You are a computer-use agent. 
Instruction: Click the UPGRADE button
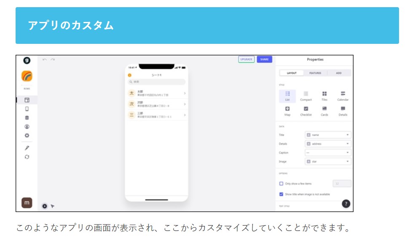247,59
